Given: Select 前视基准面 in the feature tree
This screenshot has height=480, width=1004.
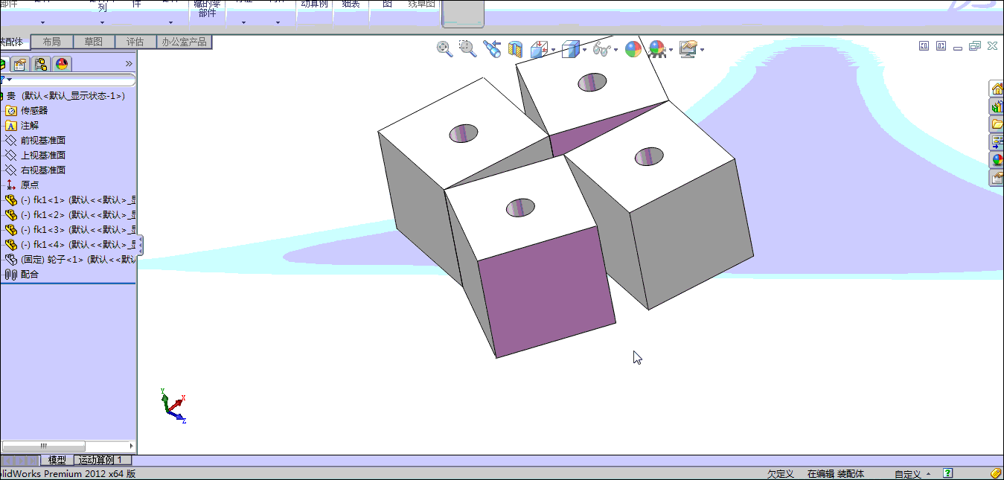Looking at the screenshot, I should (x=43, y=140).
